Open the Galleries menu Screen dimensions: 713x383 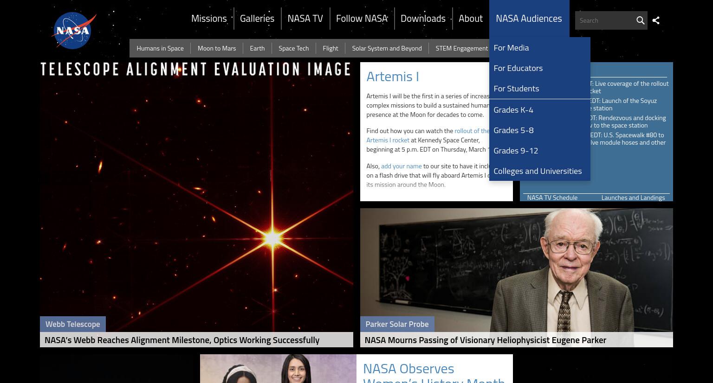point(257,19)
